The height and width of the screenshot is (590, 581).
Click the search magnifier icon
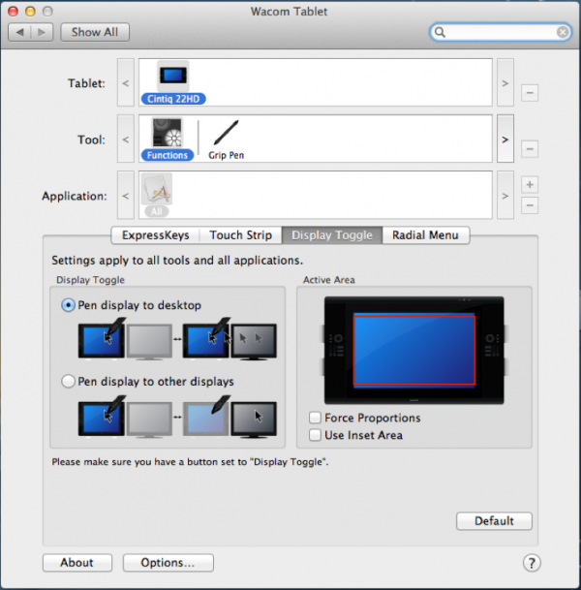pos(442,32)
